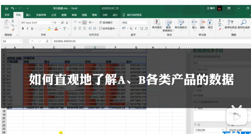Viewport: 251px width, 134px height.
Task: Click the Clear eraser icon
Action: (x=220, y=29)
